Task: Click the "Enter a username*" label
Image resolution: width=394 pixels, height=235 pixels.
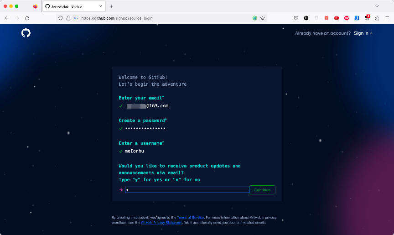Action: coord(141,143)
